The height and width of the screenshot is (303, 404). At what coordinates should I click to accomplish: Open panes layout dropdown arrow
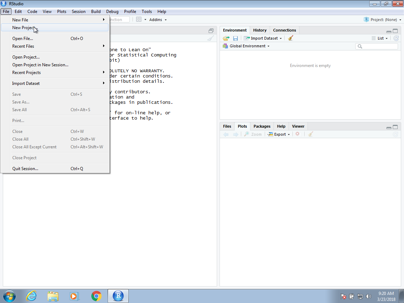[x=145, y=20]
